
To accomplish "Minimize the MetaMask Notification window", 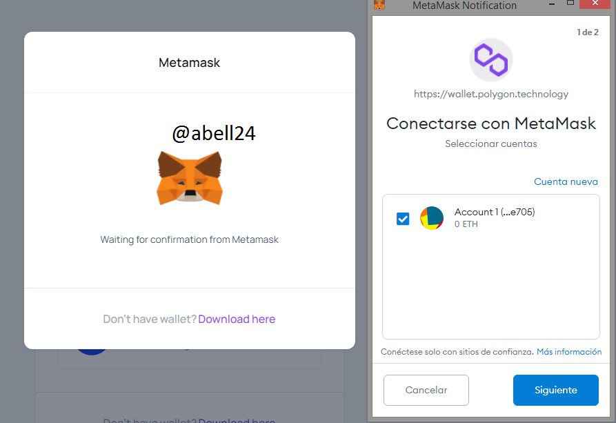I will (552, 4).
